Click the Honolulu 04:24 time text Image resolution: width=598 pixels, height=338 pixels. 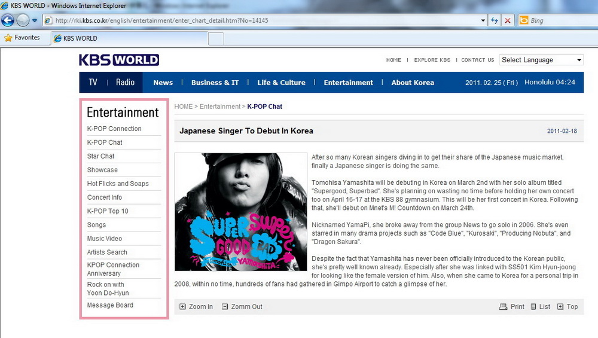tap(550, 82)
